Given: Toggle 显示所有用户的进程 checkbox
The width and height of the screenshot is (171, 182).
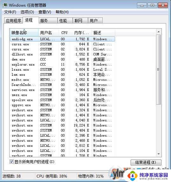Looking at the screenshot, I should click(x=11, y=162).
